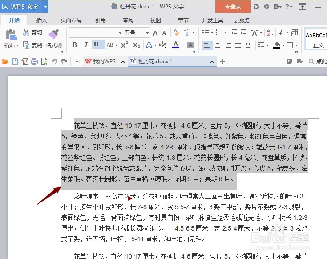Activate the Format Painter brush
The image size is (327, 259).
point(53,34)
